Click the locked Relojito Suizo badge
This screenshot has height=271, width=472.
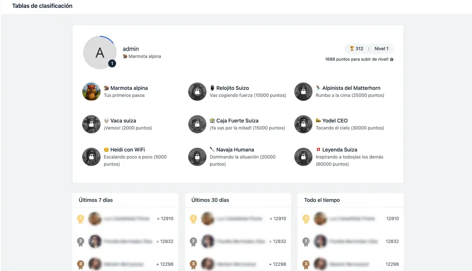click(197, 92)
